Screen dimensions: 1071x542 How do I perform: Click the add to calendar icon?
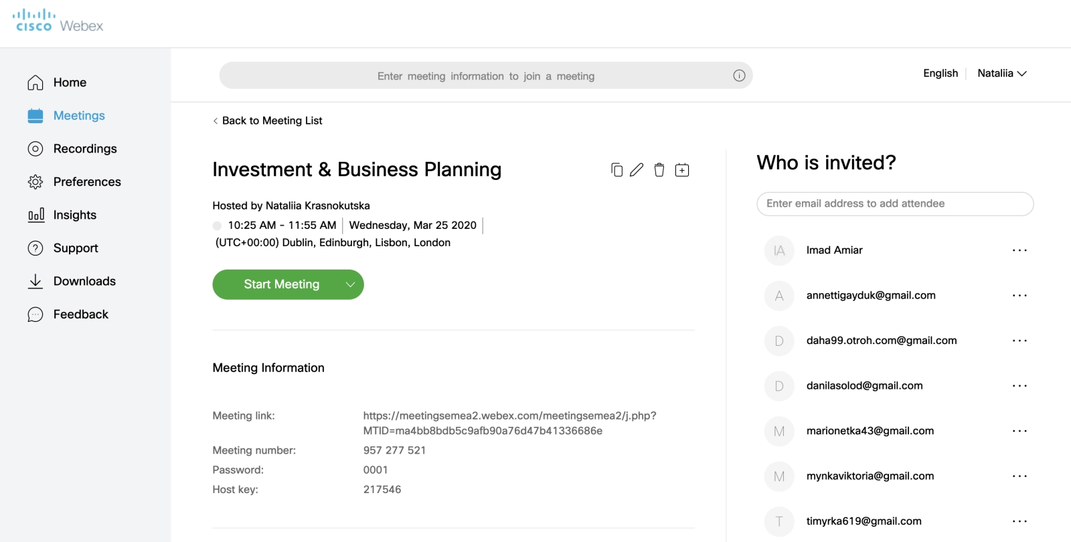pos(682,170)
